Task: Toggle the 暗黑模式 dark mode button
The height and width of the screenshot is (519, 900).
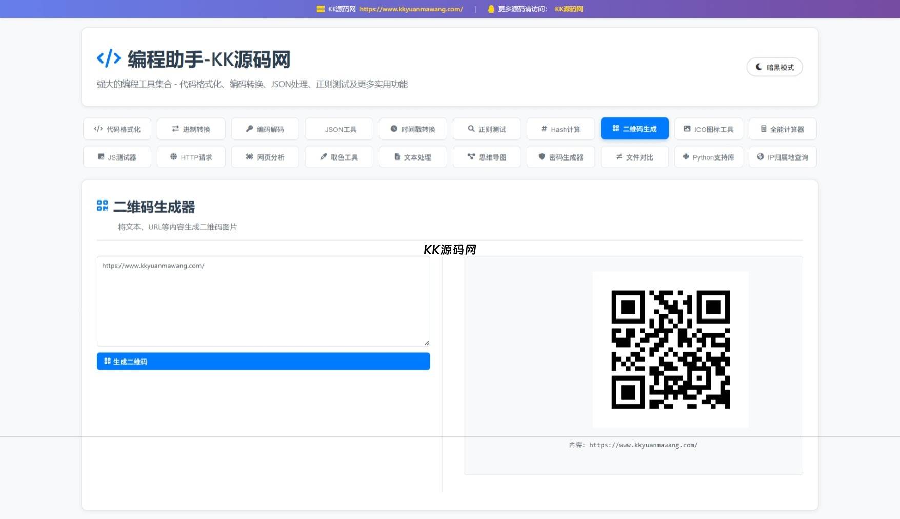Action: coord(774,67)
